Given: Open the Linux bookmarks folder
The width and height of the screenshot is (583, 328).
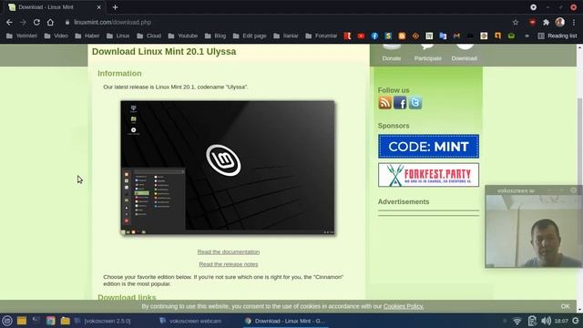Looking at the screenshot, I should point(118,36).
